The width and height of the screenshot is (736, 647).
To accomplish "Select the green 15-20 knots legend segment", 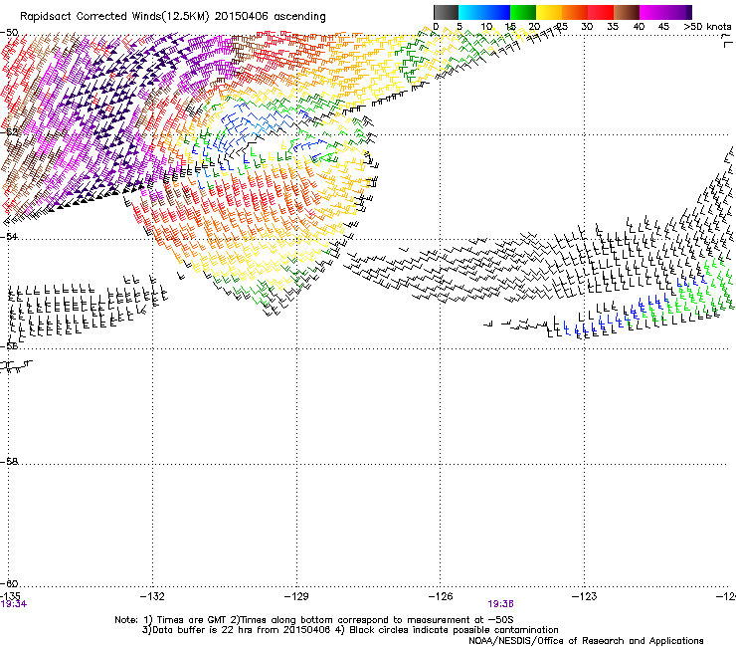I will [x=523, y=12].
